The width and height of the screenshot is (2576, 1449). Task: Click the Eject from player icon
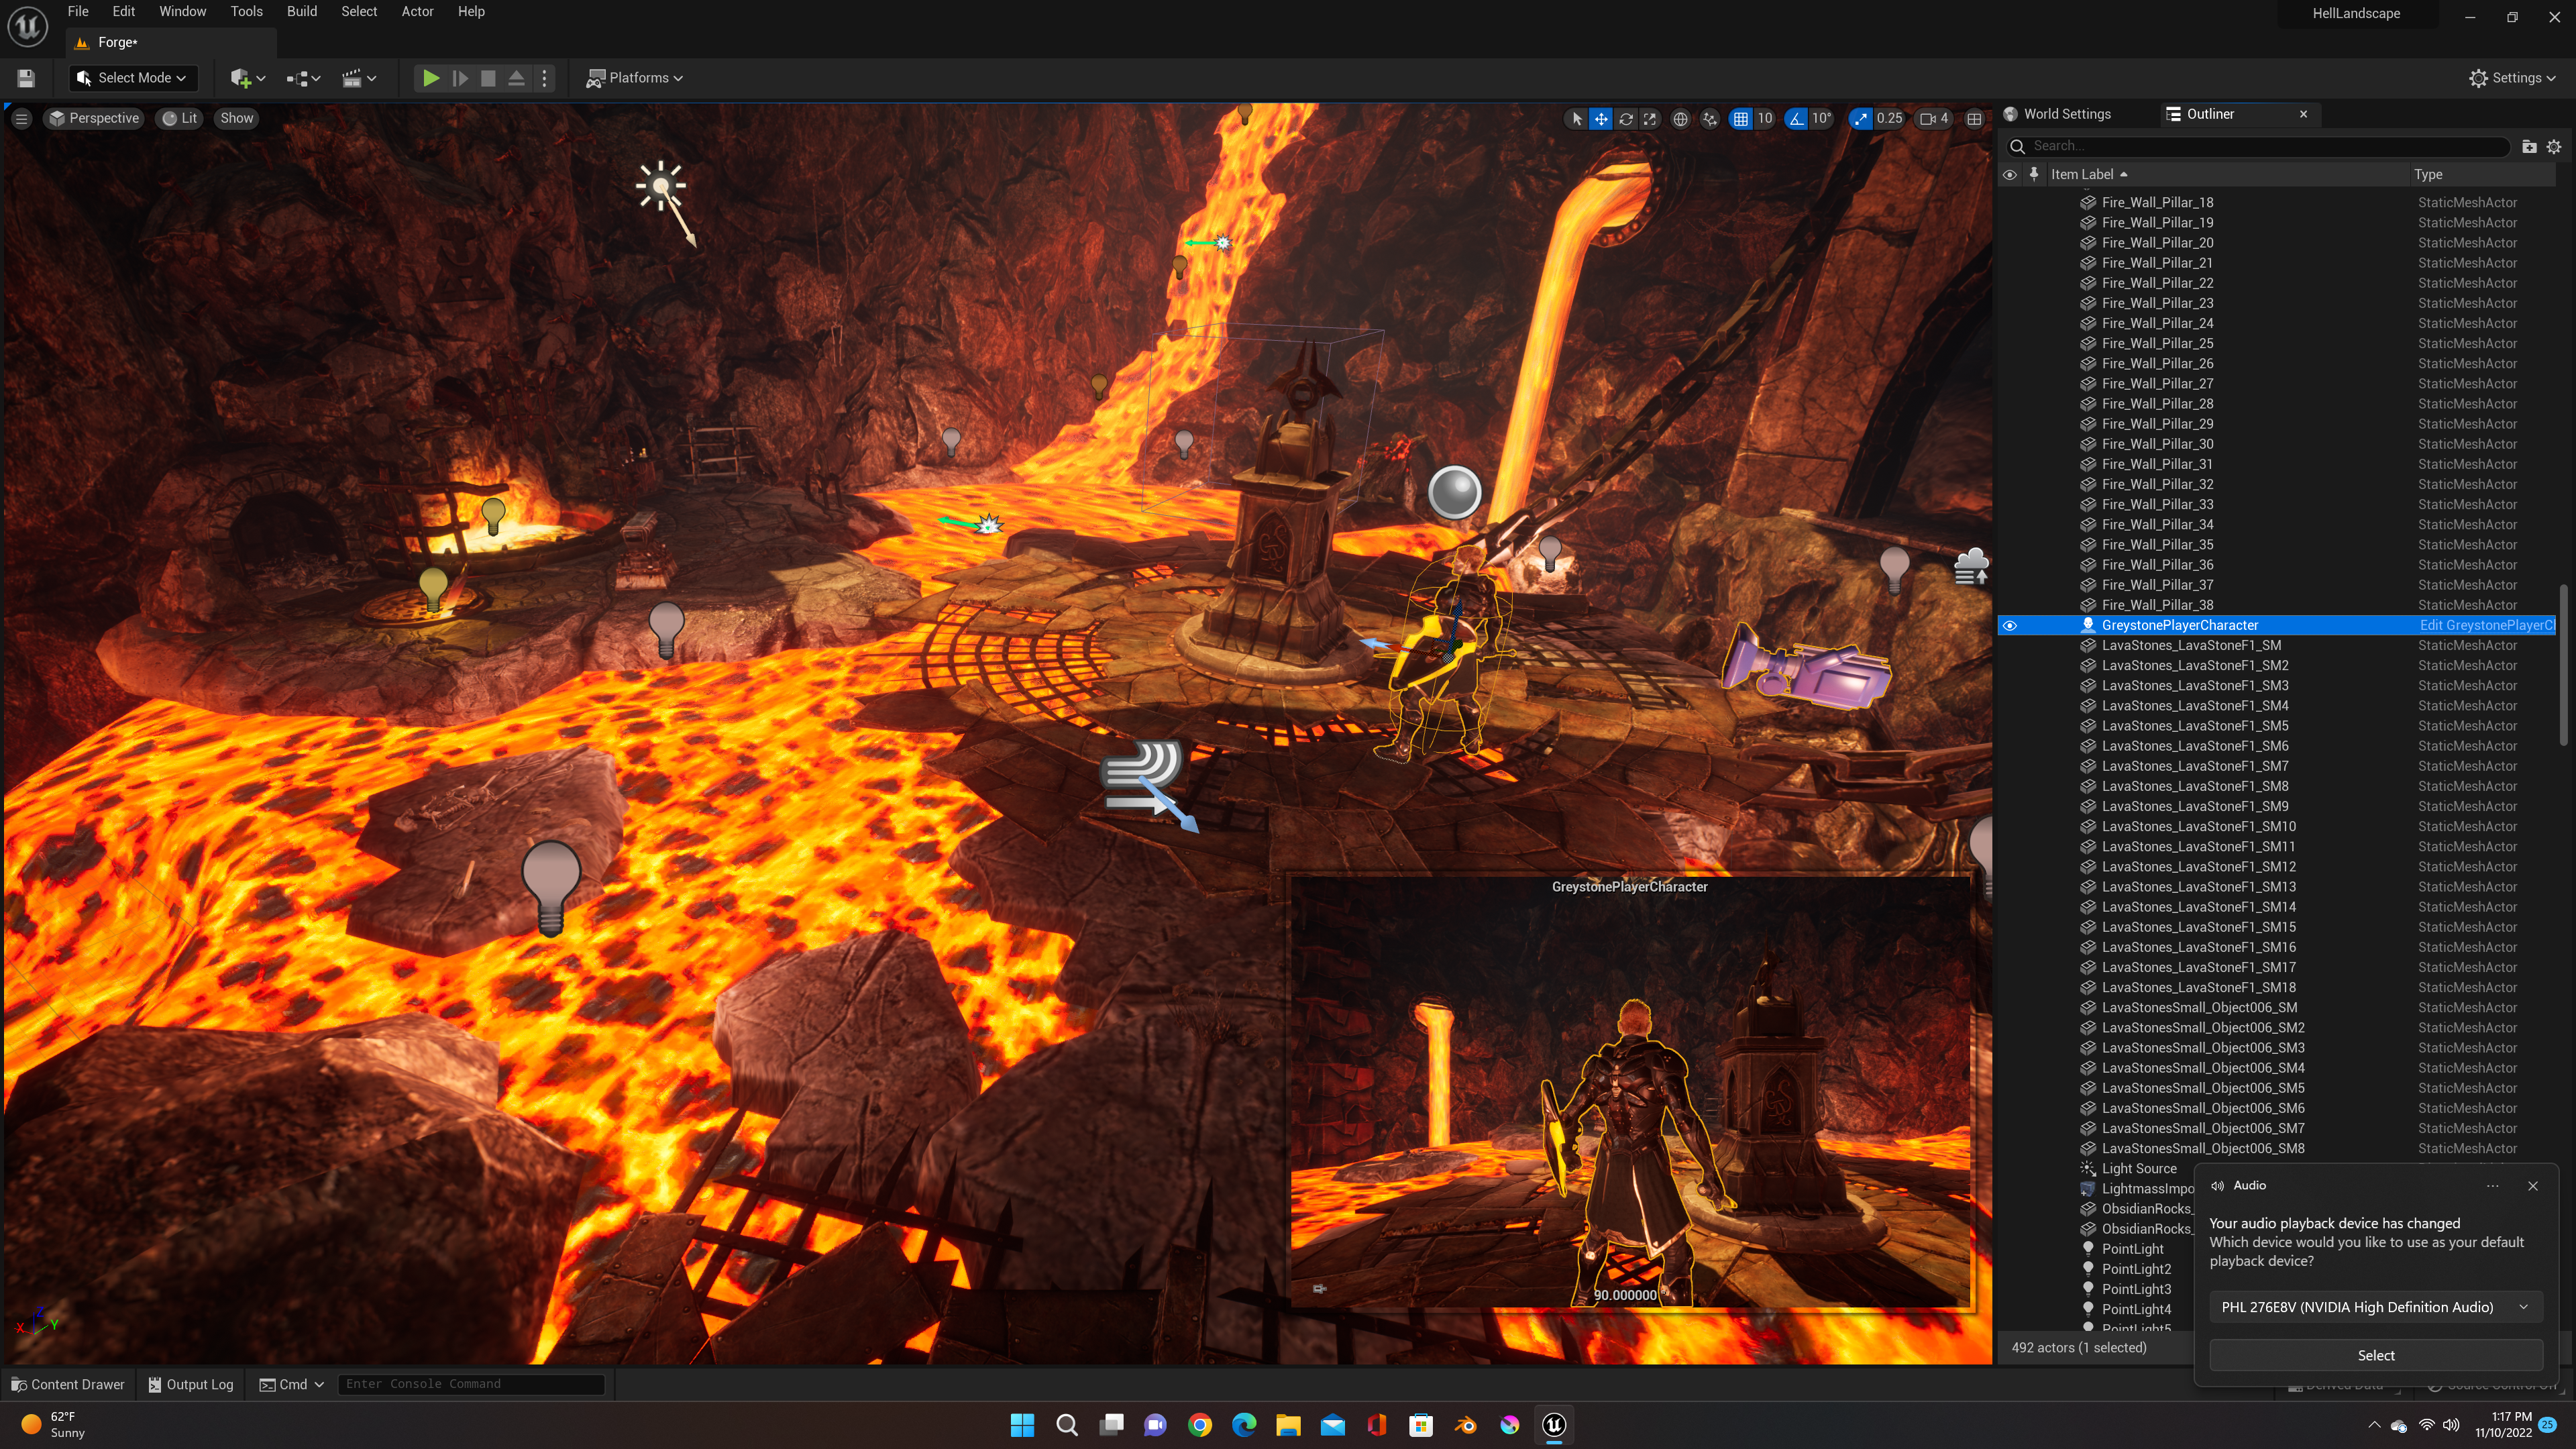coord(516,78)
